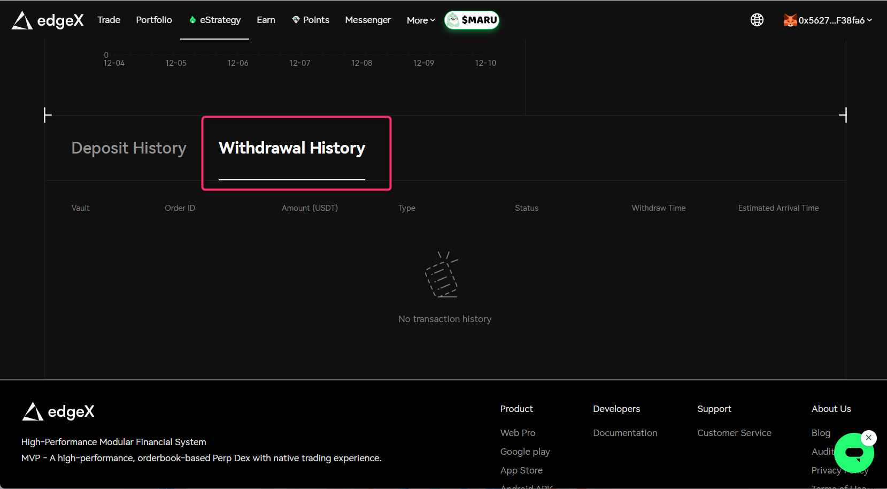Click the $MARU promo badge
The height and width of the screenshot is (489, 887).
pyautogui.click(x=472, y=20)
